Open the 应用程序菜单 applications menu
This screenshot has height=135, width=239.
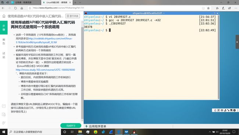96,126
